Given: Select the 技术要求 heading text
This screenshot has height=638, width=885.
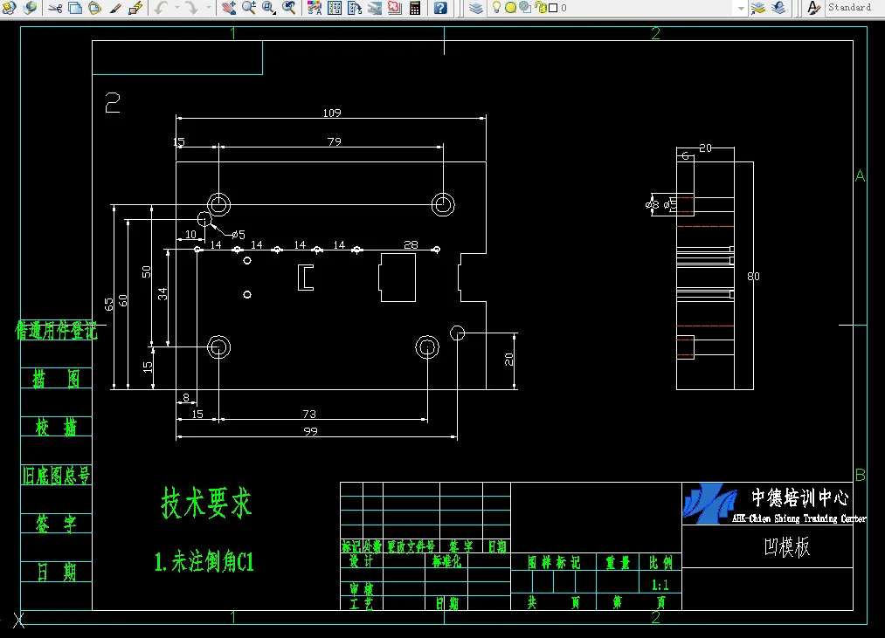Looking at the screenshot, I should (x=206, y=503).
